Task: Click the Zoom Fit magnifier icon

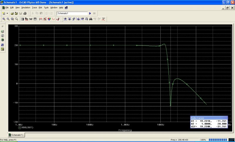Action: [17, 19]
